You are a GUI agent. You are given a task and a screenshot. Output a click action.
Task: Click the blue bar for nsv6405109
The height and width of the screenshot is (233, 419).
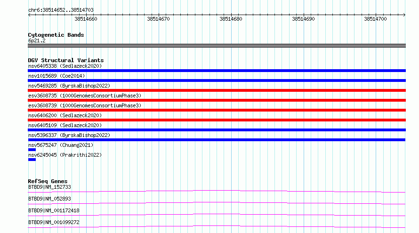coord(217,130)
